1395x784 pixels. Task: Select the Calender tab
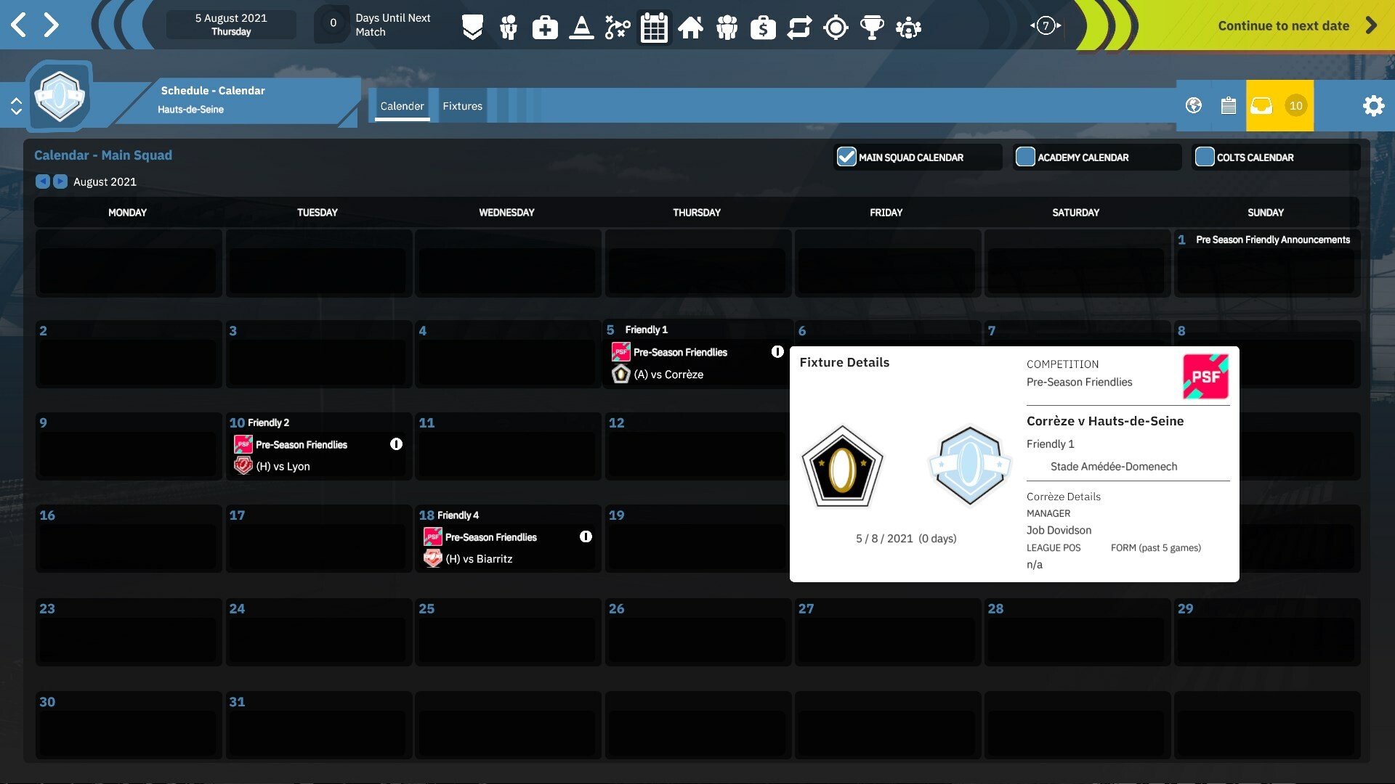click(x=402, y=106)
